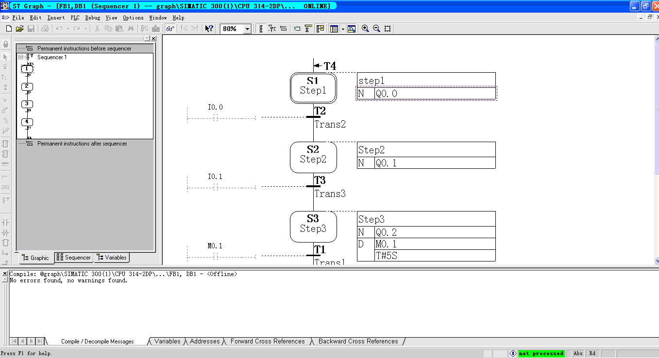Image resolution: width=659 pixels, height=358 pixels.
Task: Click the context help arrow icon
Action: pyautogui.click(x=209, y=29)
